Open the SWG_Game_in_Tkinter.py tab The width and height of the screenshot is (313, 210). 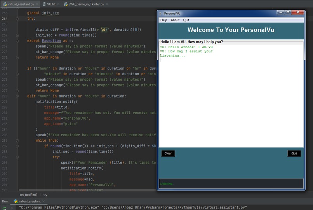(86, 4)
